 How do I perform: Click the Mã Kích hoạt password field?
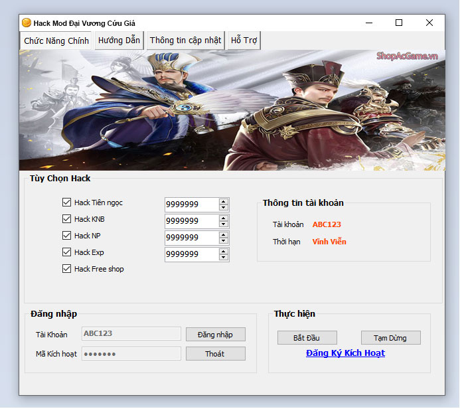[x=131, y=353]
